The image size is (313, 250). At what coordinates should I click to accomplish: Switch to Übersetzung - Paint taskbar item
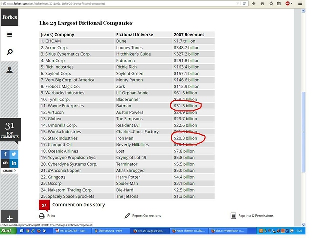(110, 231)
